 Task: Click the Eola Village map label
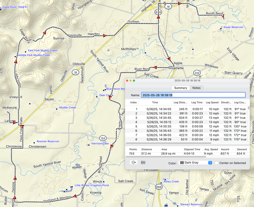tap(233, 54)
